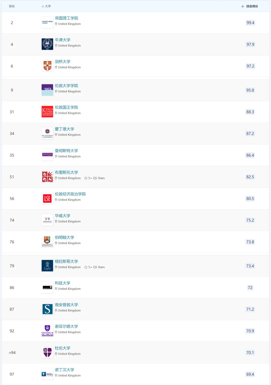The height and width of the screenshot is (385, 271).
Task: Open the 诺丁汉大学 university link
Action: click(x=65, y=369)
